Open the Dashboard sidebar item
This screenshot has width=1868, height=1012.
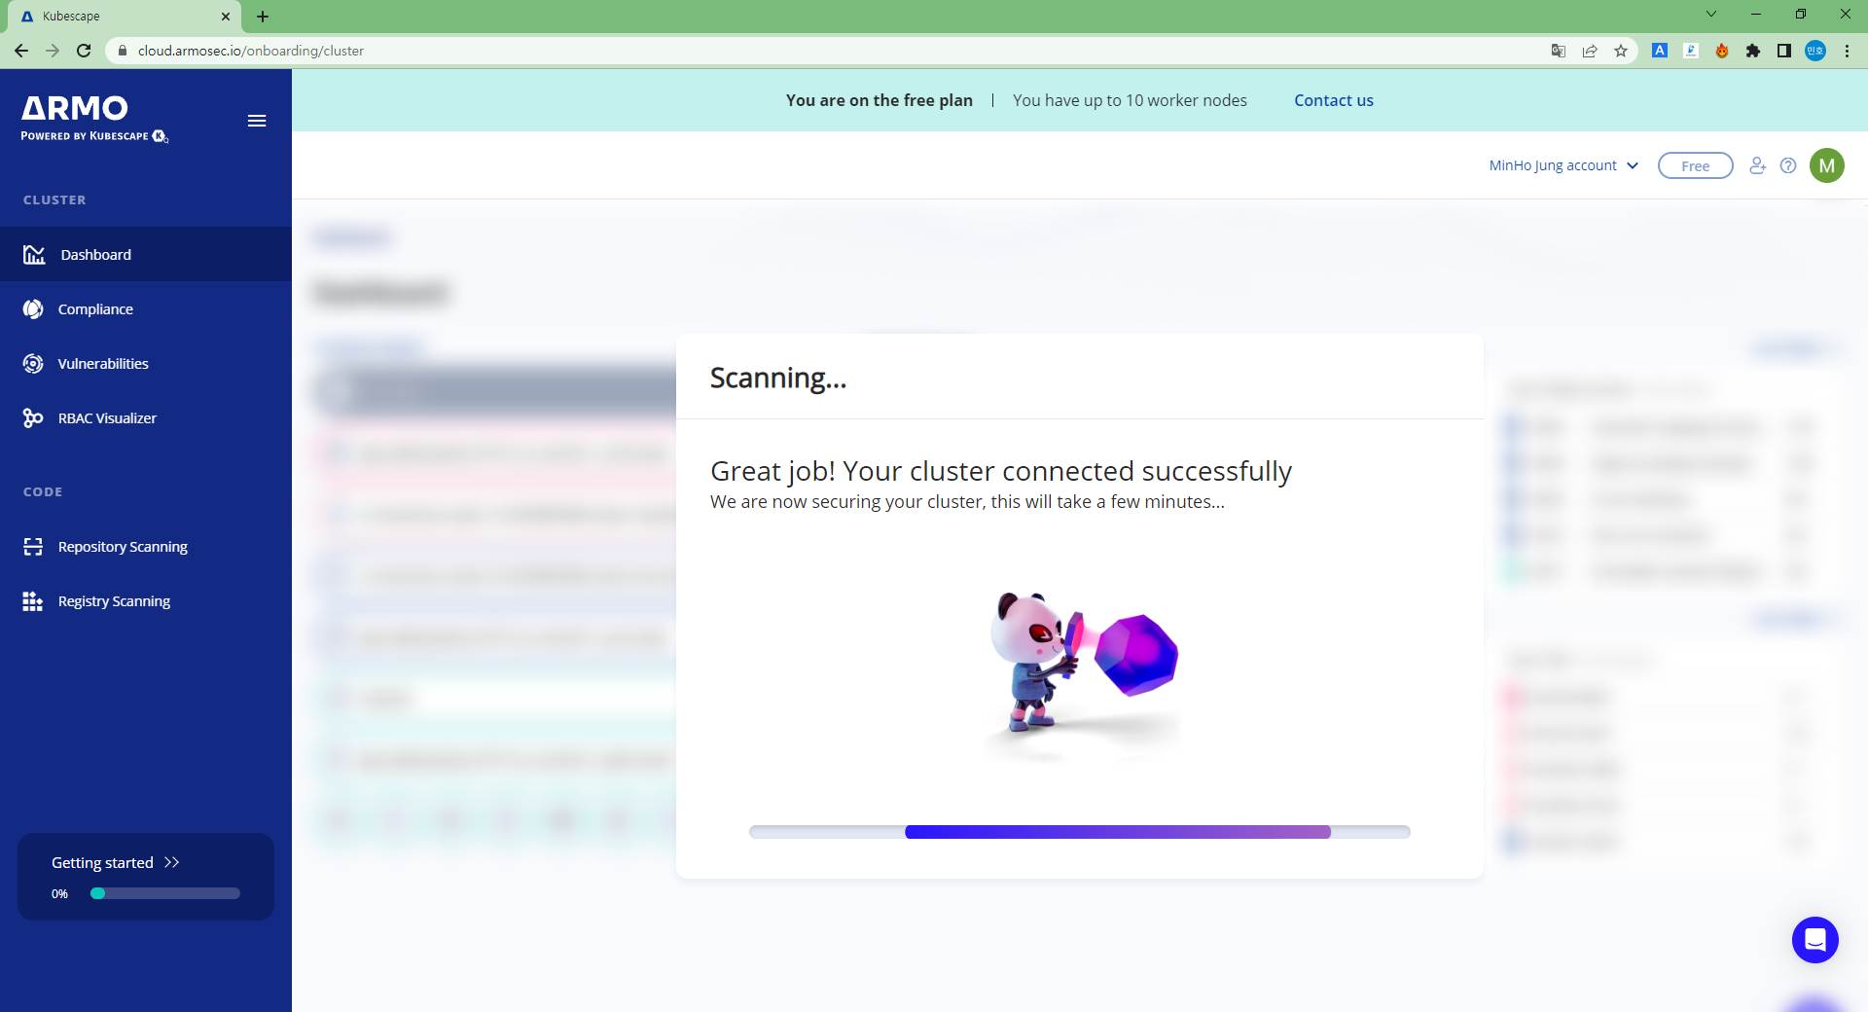pyautogui.click(x=95, y=255)
